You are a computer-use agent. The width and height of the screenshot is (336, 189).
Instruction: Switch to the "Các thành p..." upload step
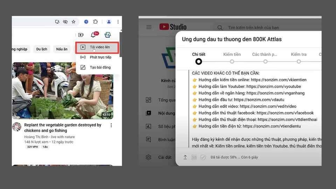(265, 55)
